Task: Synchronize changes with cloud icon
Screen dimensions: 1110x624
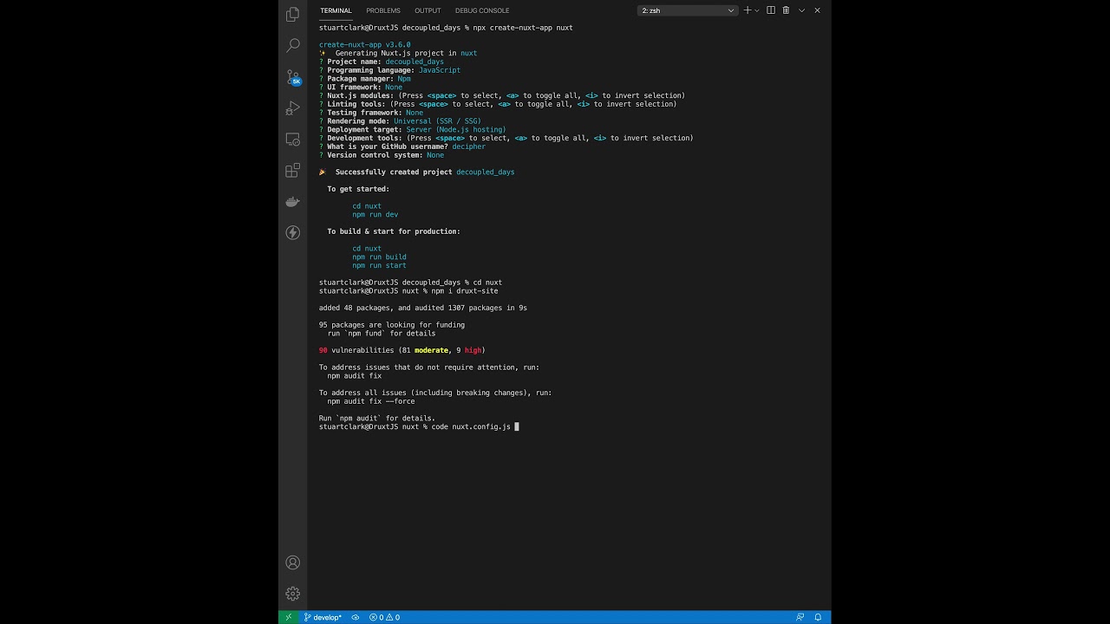Action: (x=355, y=617)
